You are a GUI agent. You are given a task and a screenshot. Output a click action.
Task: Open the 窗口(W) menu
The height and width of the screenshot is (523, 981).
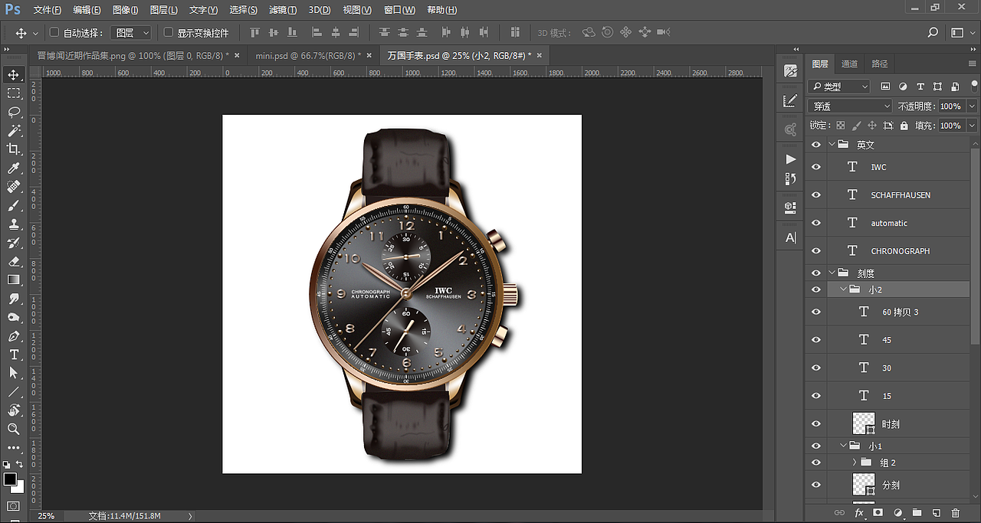[399, 10]
